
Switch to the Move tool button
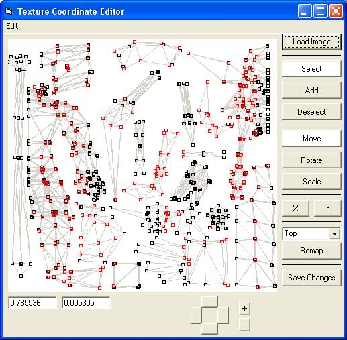(311, 139)
